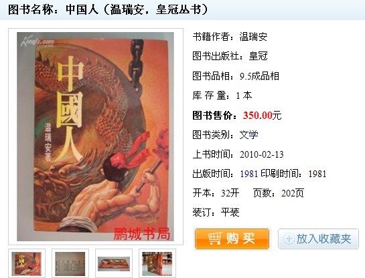Click the 202页 page count text
This screenshot has height=278, width=365.
(x=293, y=193)
